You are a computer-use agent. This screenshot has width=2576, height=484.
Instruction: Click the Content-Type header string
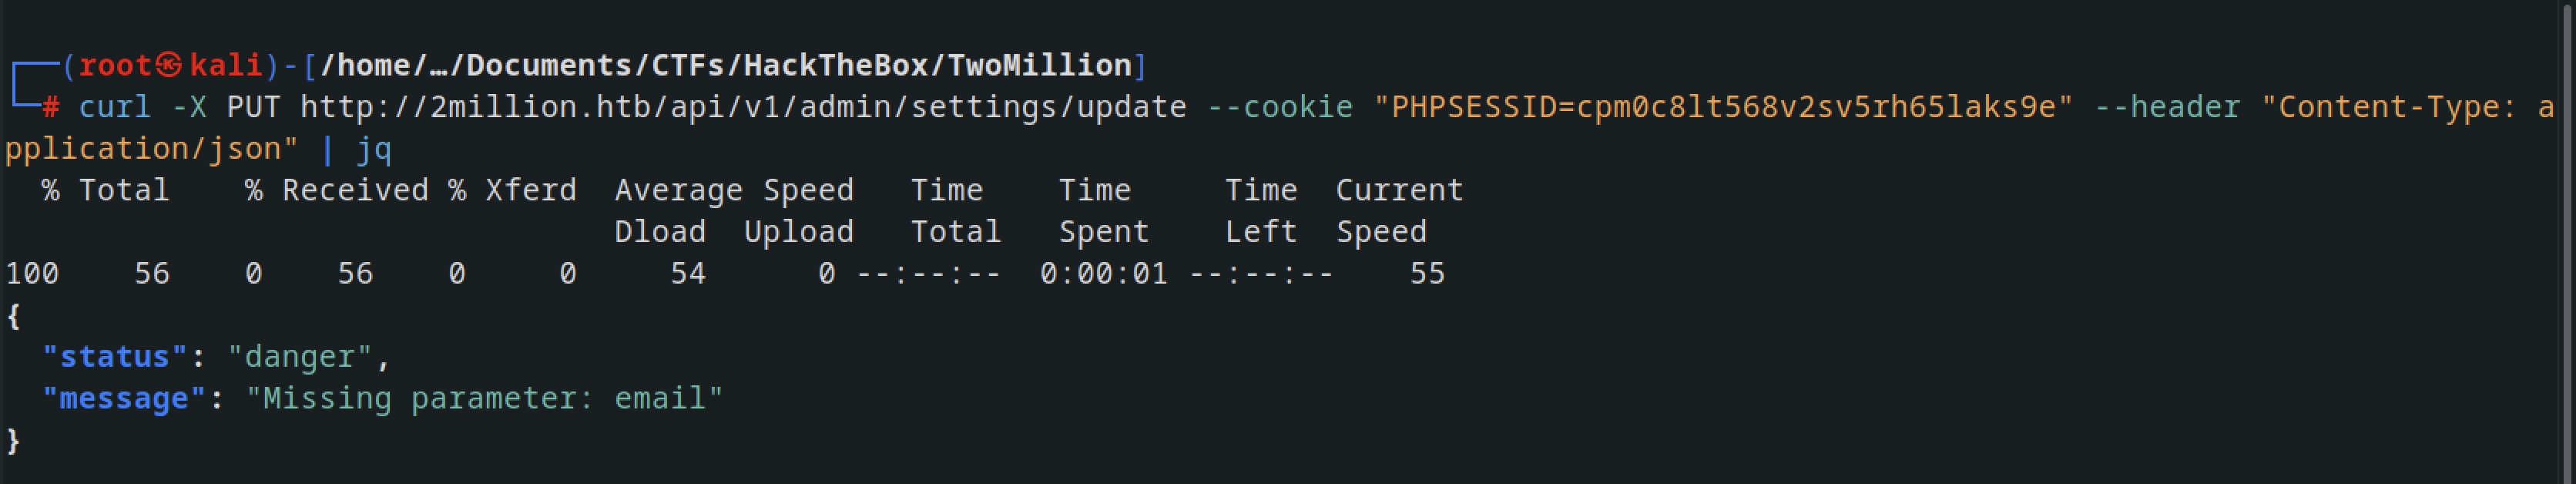[x=1280, y=127]
